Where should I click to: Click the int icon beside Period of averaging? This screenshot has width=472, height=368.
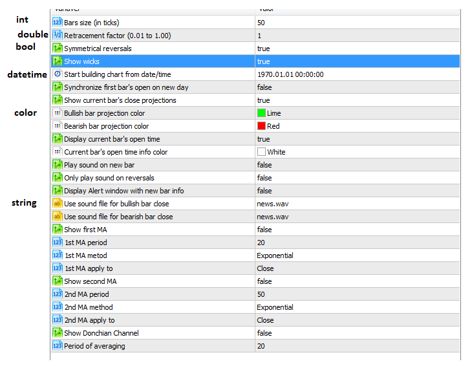(57, 346)
